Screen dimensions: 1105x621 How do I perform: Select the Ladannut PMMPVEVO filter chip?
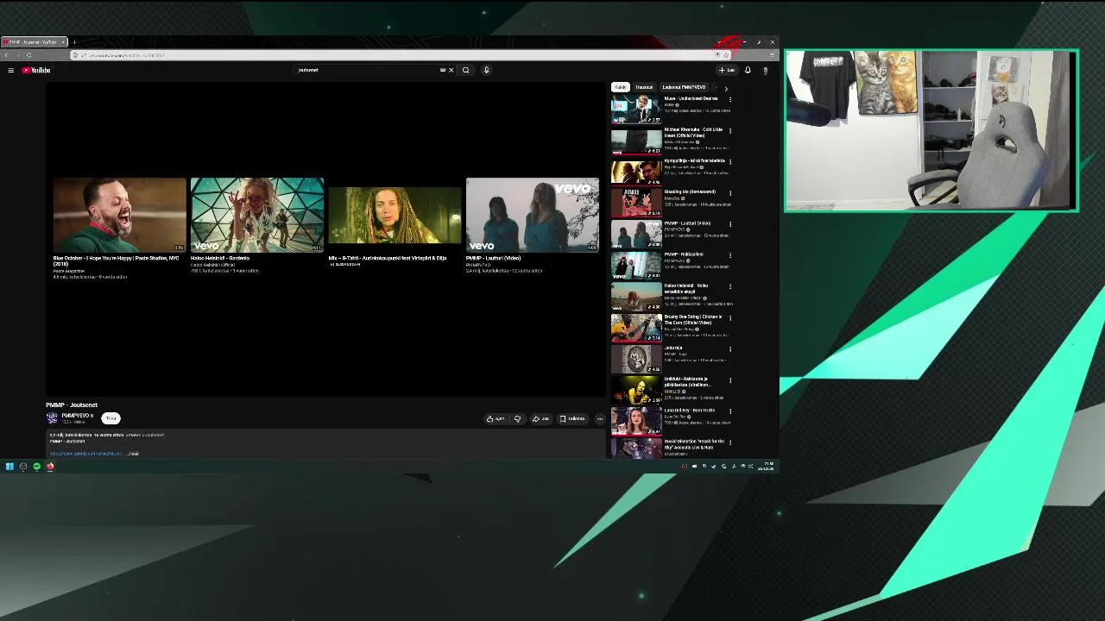pyautogui.click(x=684, y=87)
